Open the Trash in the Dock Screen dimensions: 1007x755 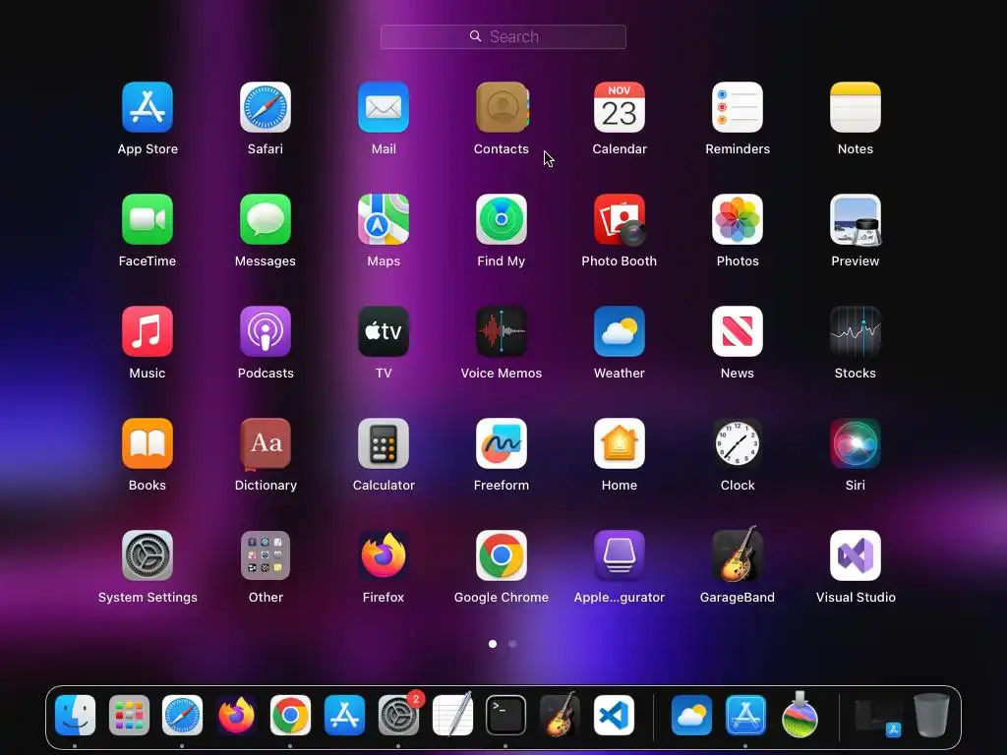pyautogui.click(x=931, y=715)
